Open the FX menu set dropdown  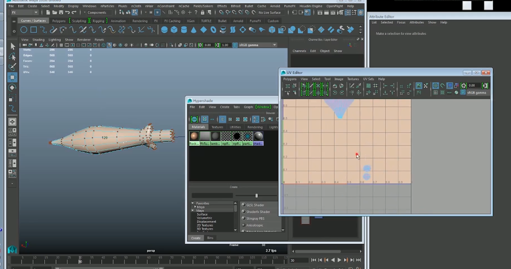(x=24, y=12)
